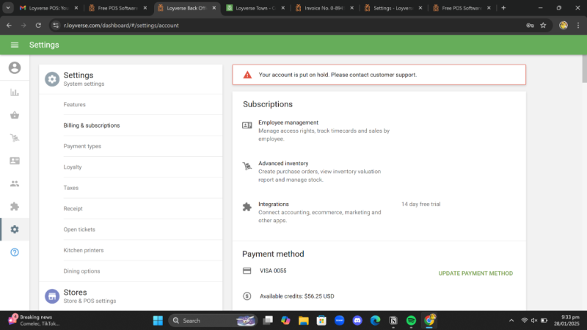Open the Employees ID card icon
The width and height of the screenshot is (587, 330).
coord(15,161)
